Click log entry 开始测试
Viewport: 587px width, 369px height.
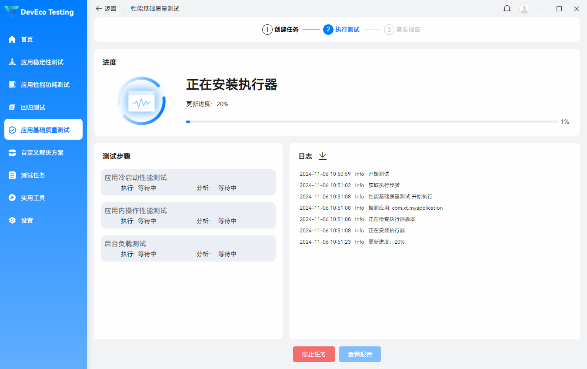379,174
